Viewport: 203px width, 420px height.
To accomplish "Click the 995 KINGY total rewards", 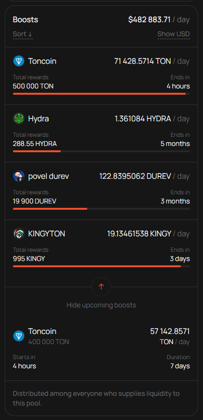I will pos(29,259).
